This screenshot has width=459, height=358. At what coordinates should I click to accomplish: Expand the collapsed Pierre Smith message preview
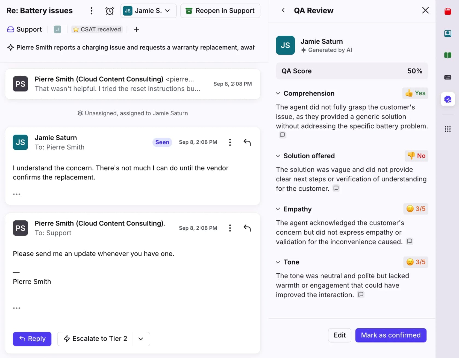tap(133, 84)
